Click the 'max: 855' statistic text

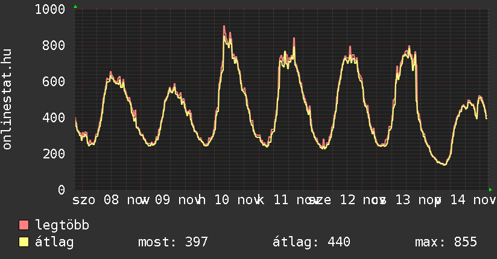(x=446, y=242)
